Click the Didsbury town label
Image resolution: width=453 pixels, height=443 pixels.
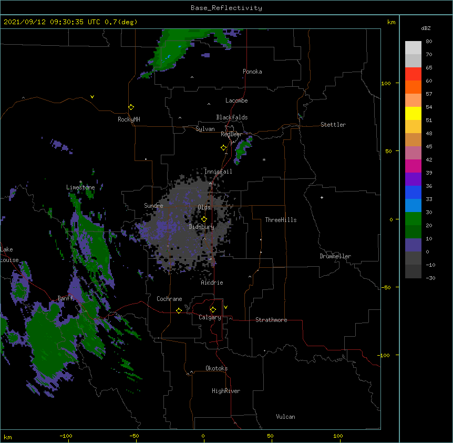pyautogui.click(x=202, y=227)
